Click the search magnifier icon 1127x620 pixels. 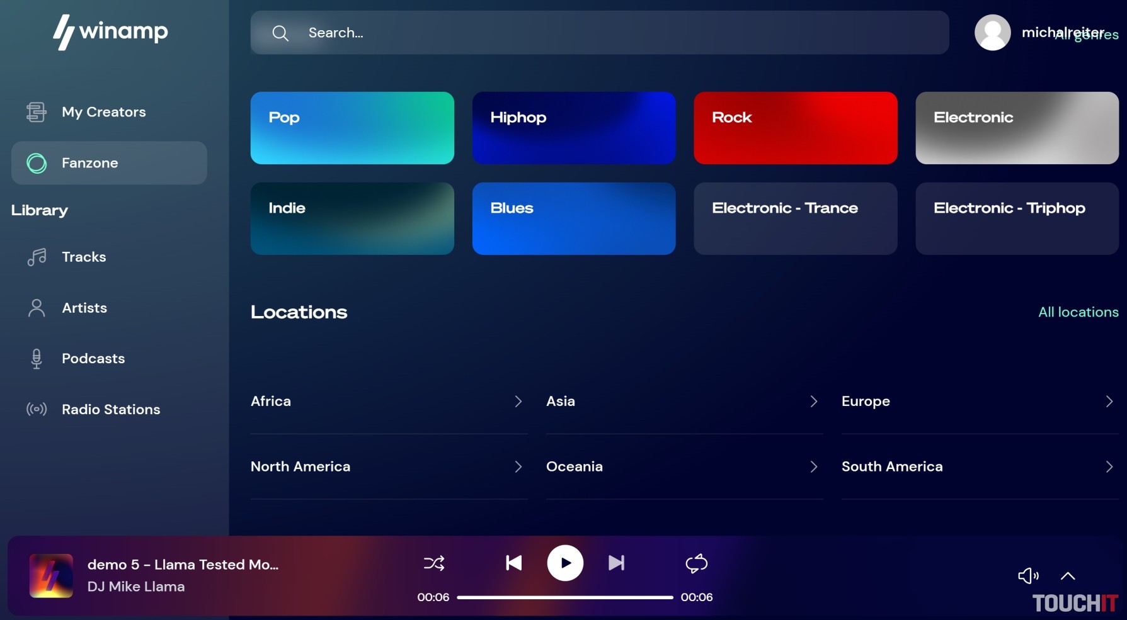point(280,33)
